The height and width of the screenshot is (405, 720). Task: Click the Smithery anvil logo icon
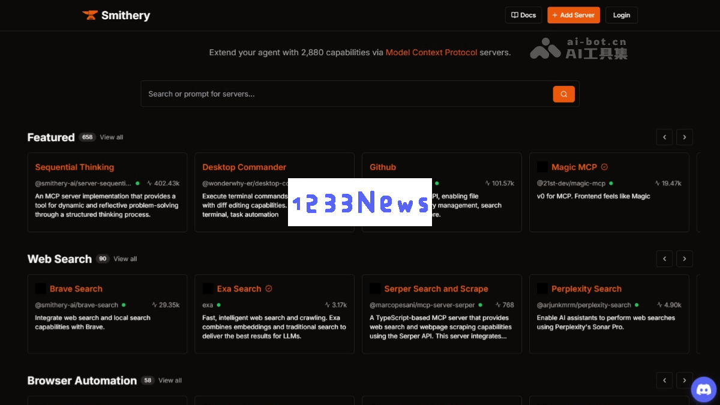pyautogui.click(x=89, y=15)
